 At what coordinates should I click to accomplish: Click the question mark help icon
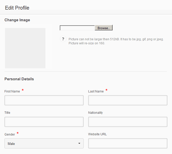(63, 39)
